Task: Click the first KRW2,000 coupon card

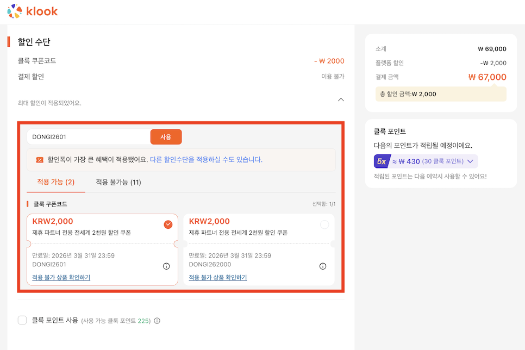Action: click(x=103, y=249)
